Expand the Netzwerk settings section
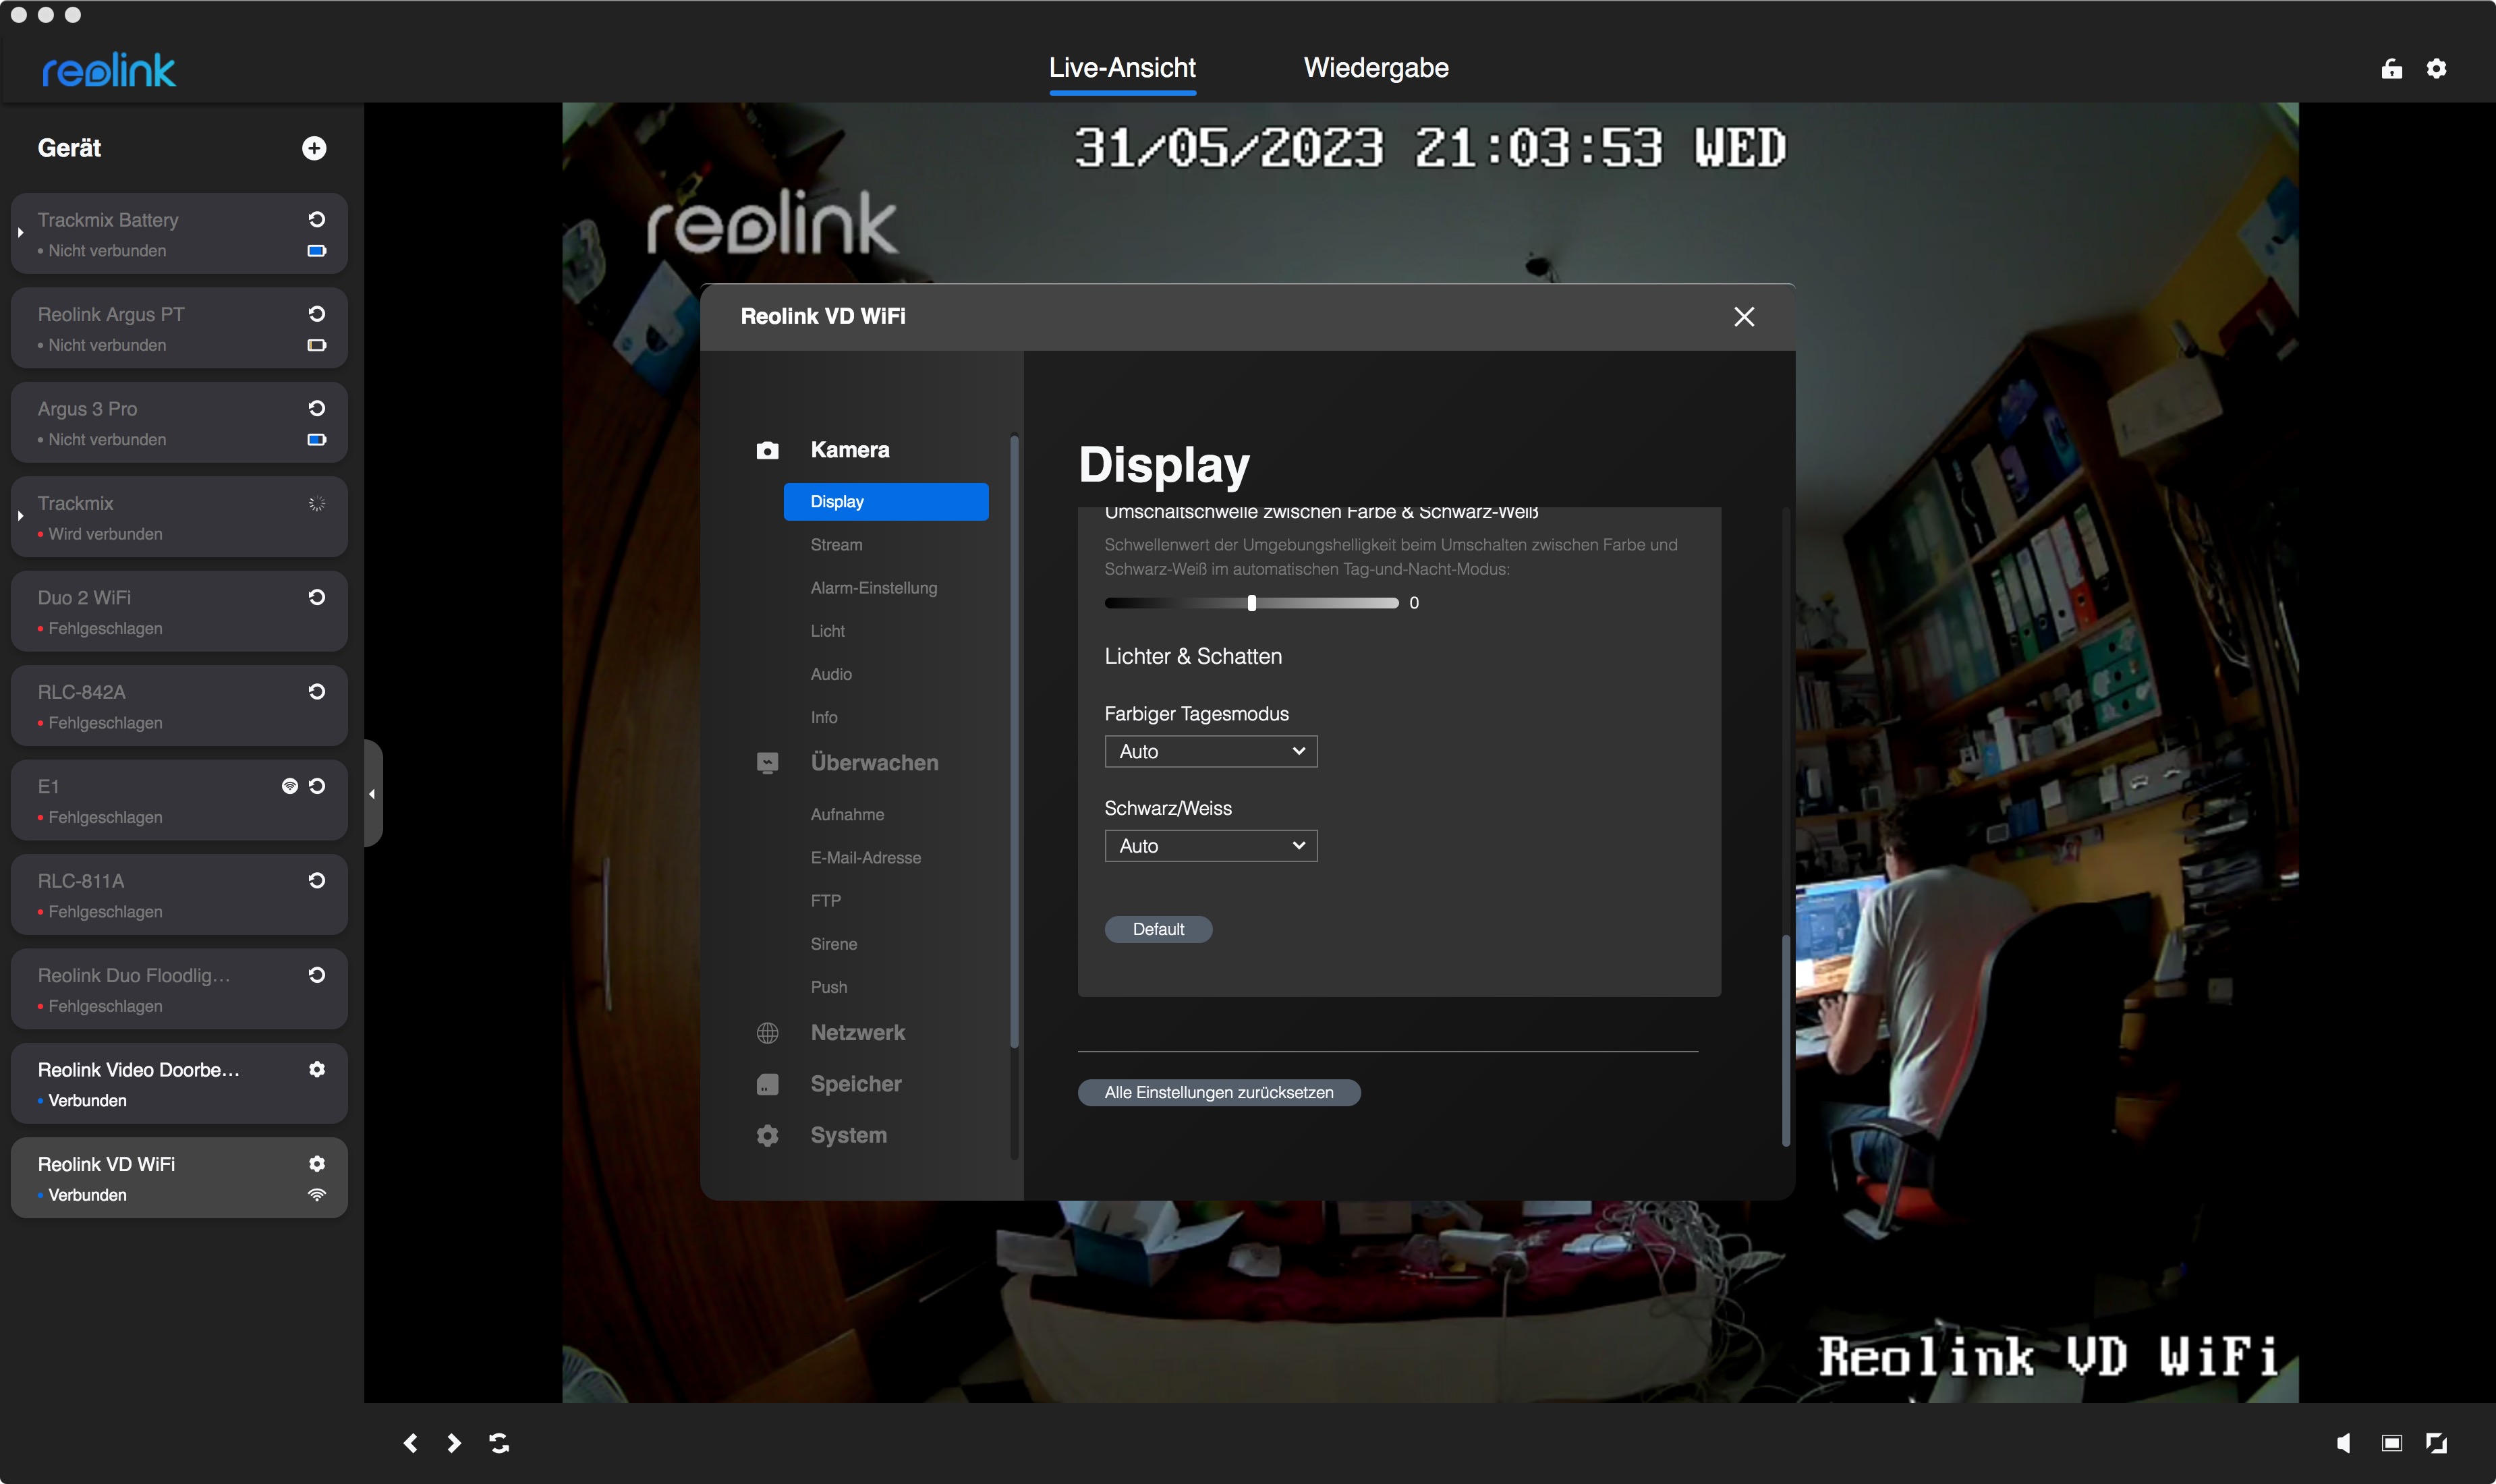Screen dimensions: 2496x1484 [857, 1032]
